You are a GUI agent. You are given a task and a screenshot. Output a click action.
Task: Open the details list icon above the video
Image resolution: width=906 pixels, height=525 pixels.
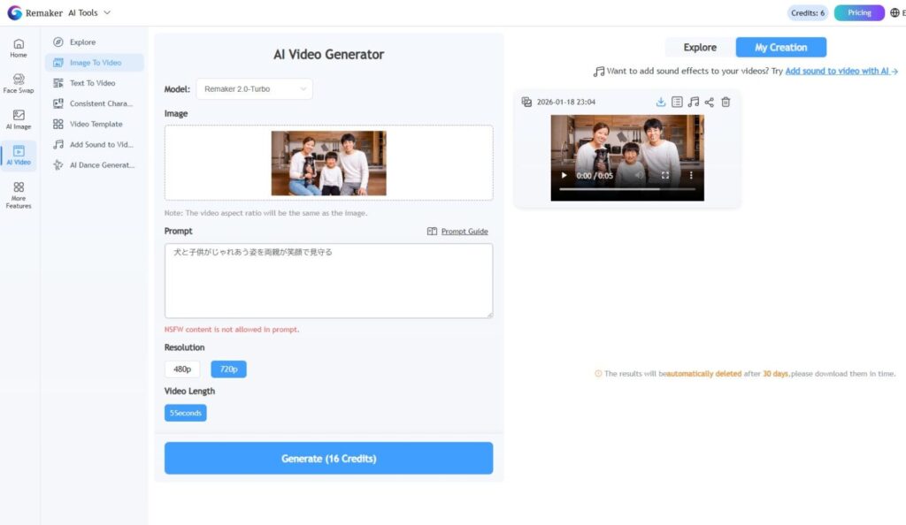coord(677,103)
